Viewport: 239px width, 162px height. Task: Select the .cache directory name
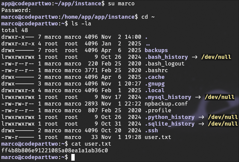[x=154, y=77]
